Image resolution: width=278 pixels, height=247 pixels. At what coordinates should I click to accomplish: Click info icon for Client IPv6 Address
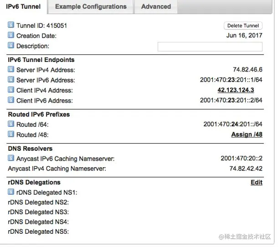11,99
